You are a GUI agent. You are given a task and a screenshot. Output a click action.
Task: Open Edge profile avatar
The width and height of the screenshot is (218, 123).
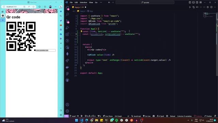click(x=50, y=7)
